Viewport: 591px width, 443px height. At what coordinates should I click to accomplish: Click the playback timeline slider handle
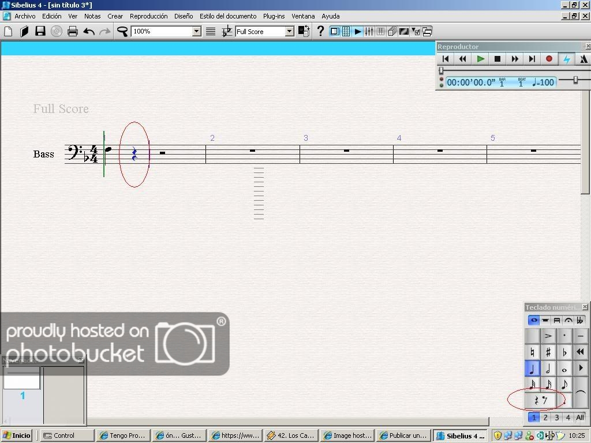(441, 70)
